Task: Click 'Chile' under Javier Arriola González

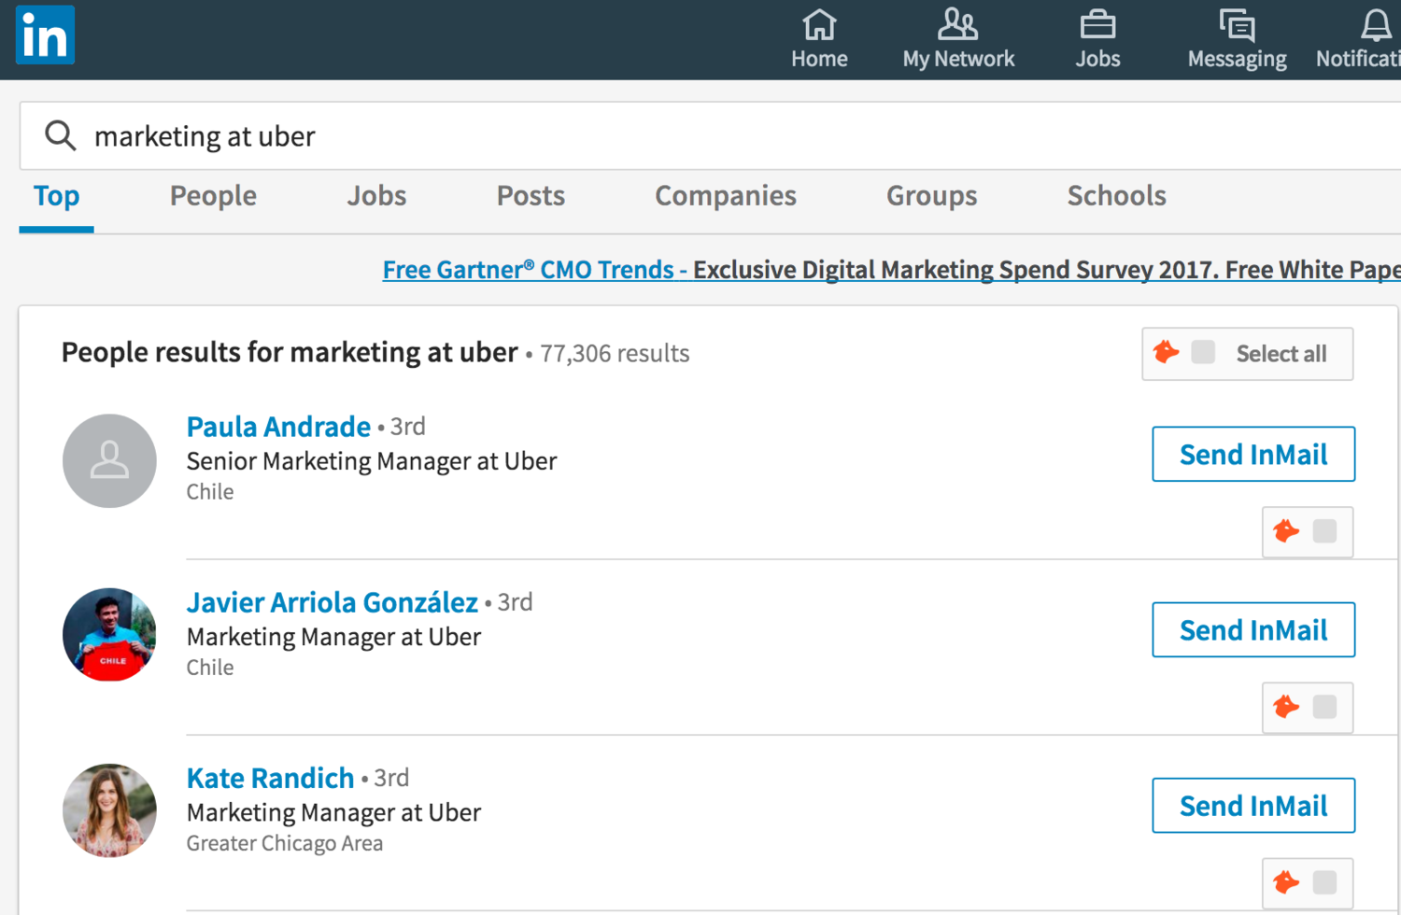Action: pos(210,668)
